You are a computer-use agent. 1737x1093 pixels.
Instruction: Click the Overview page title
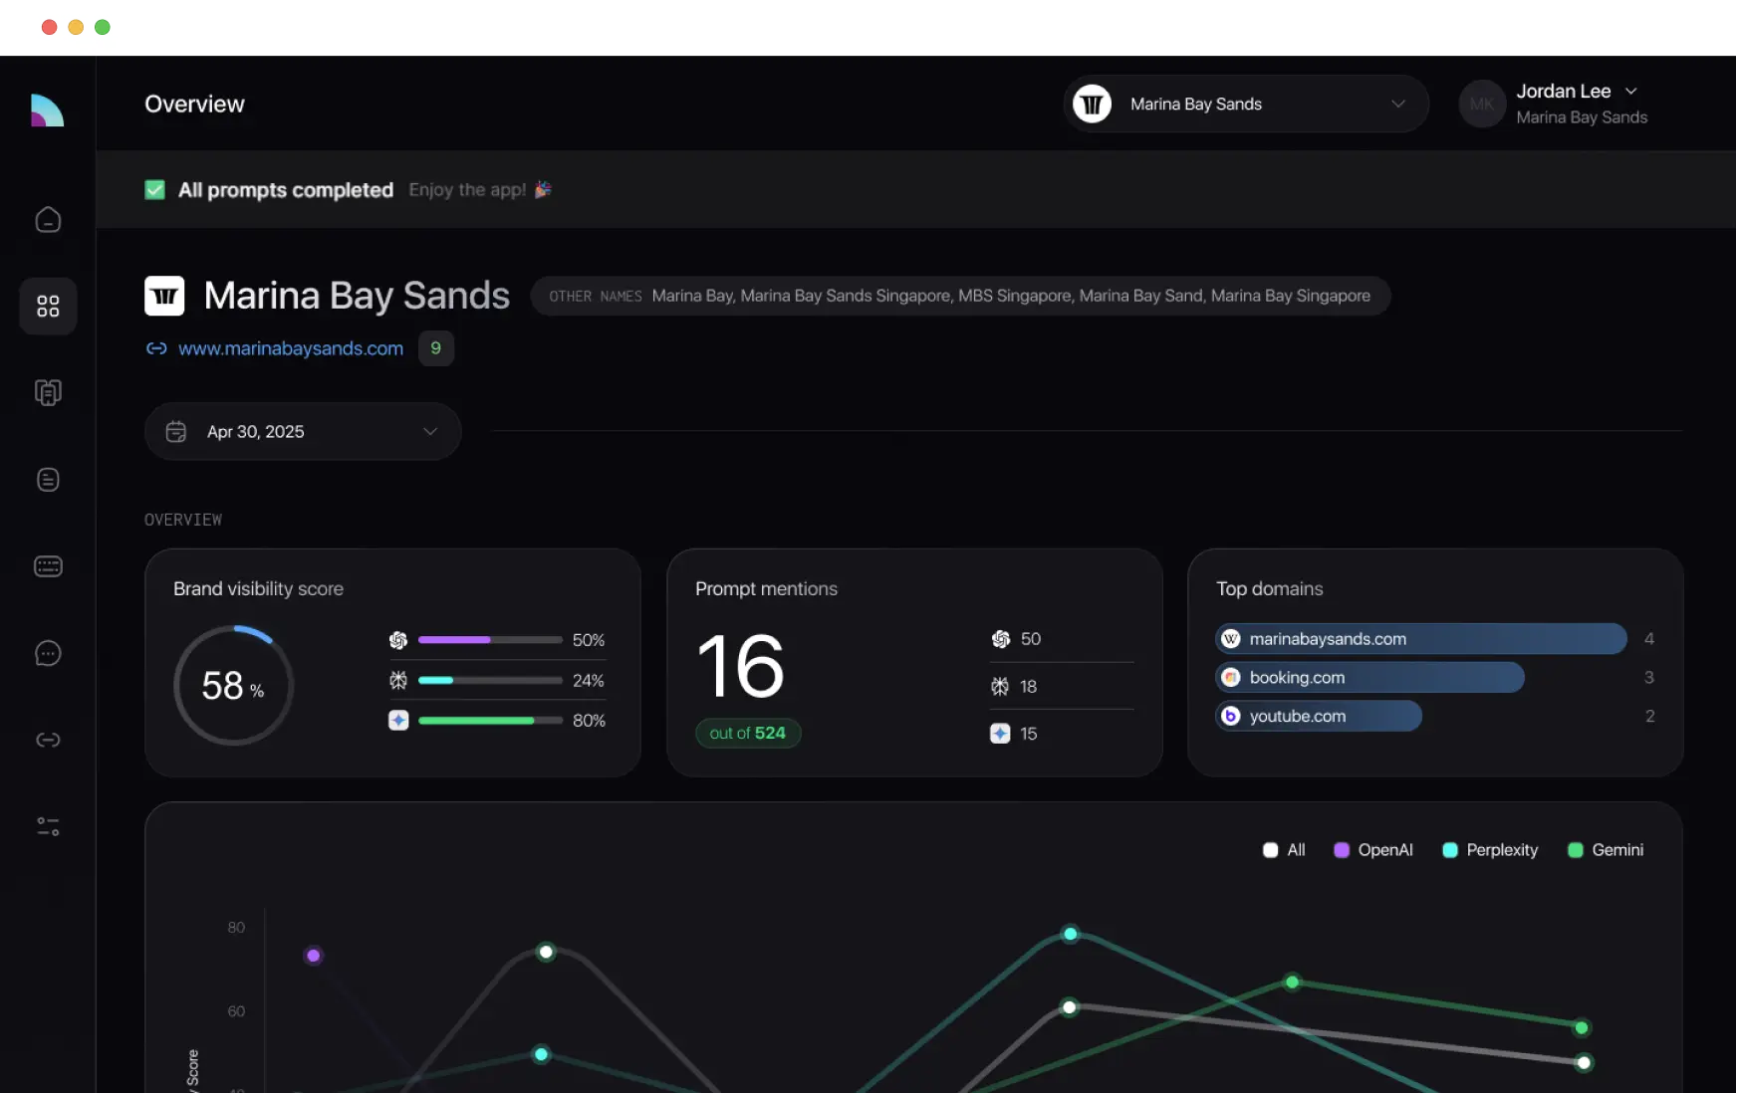click(x=194, y=104)
